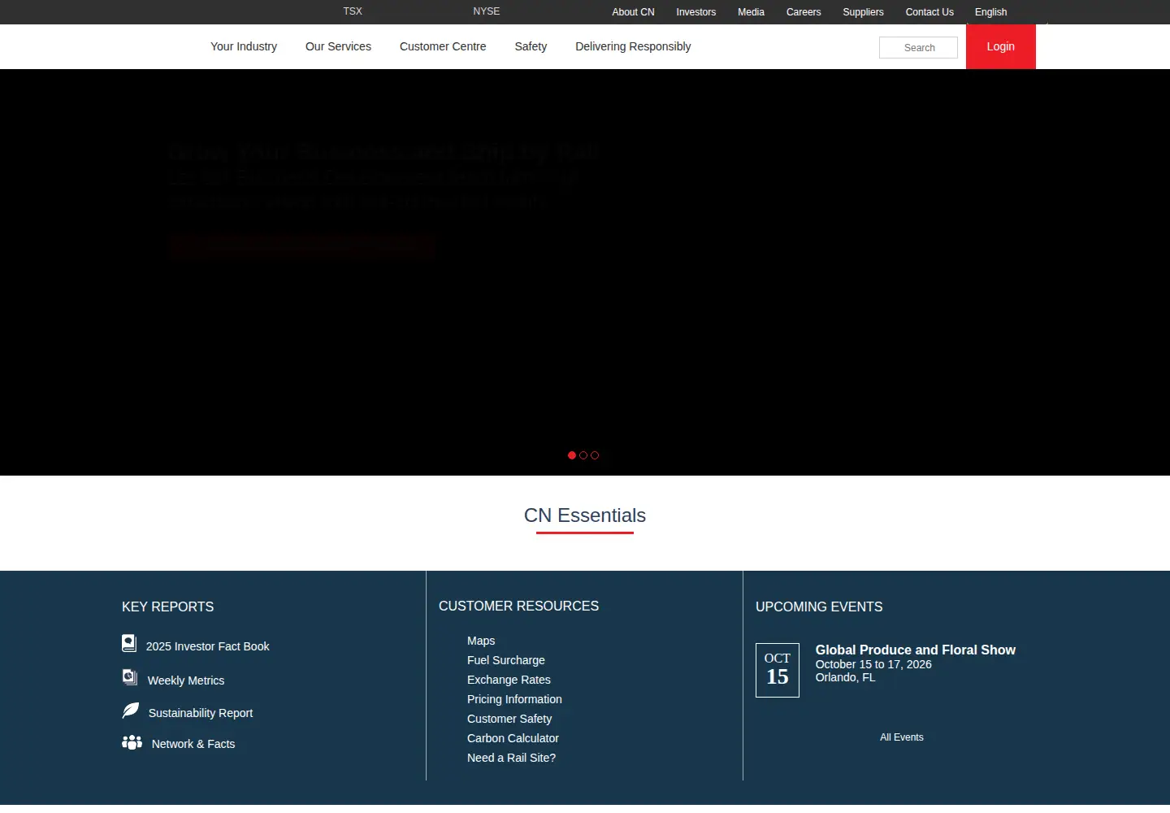The width and height of the screenshot is (1170, 813).
Task: Click into the Search field
Action: tap(918, 48)
